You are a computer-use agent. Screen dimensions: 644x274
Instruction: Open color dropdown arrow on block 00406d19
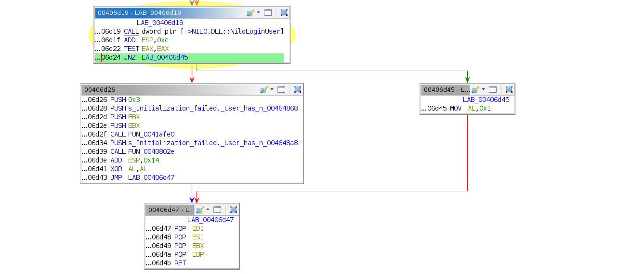tap(258, 12)
